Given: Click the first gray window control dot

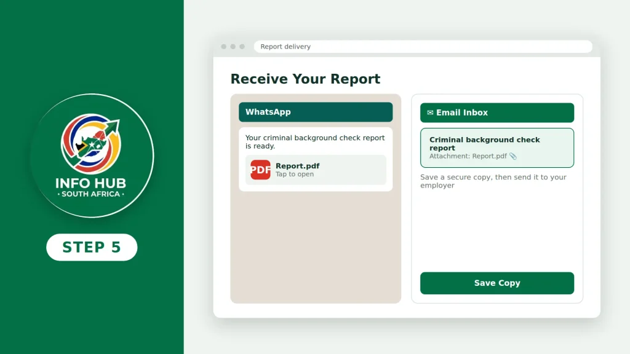Looking at the screenshot, I should pos(224,47).
